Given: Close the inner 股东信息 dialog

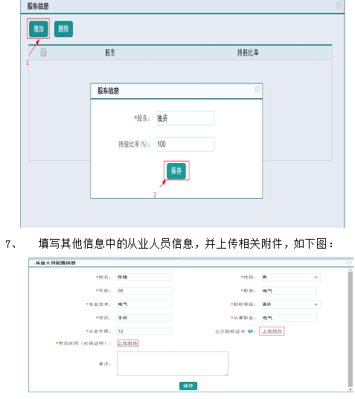Looking at the screenshot, I should tap(258, 90).
